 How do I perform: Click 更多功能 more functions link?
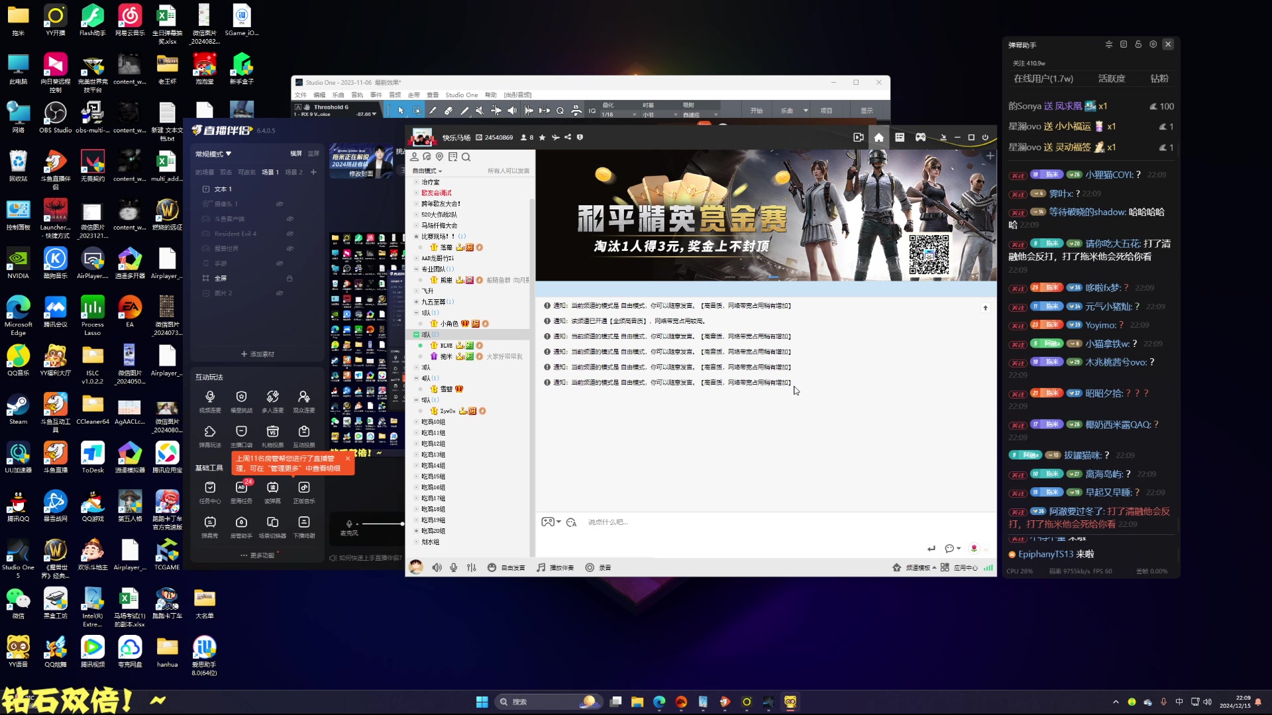[x=258, y=555]
